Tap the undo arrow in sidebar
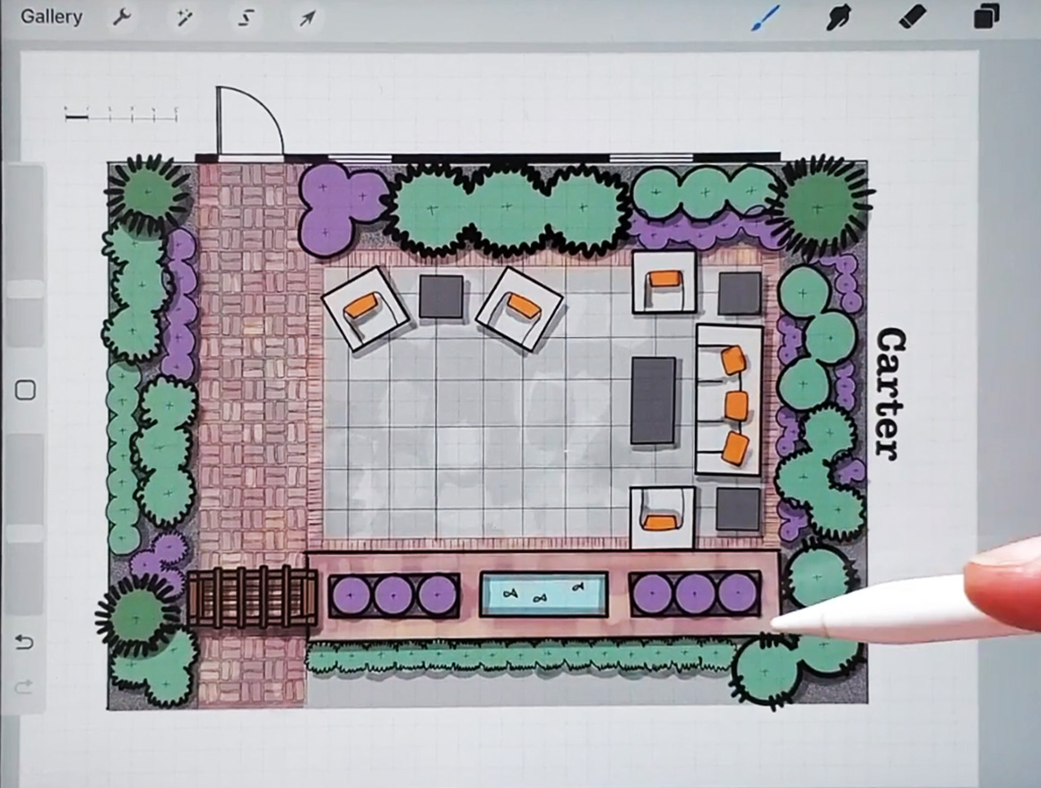Screen dimensions: 1041x788 click(25, 642)
